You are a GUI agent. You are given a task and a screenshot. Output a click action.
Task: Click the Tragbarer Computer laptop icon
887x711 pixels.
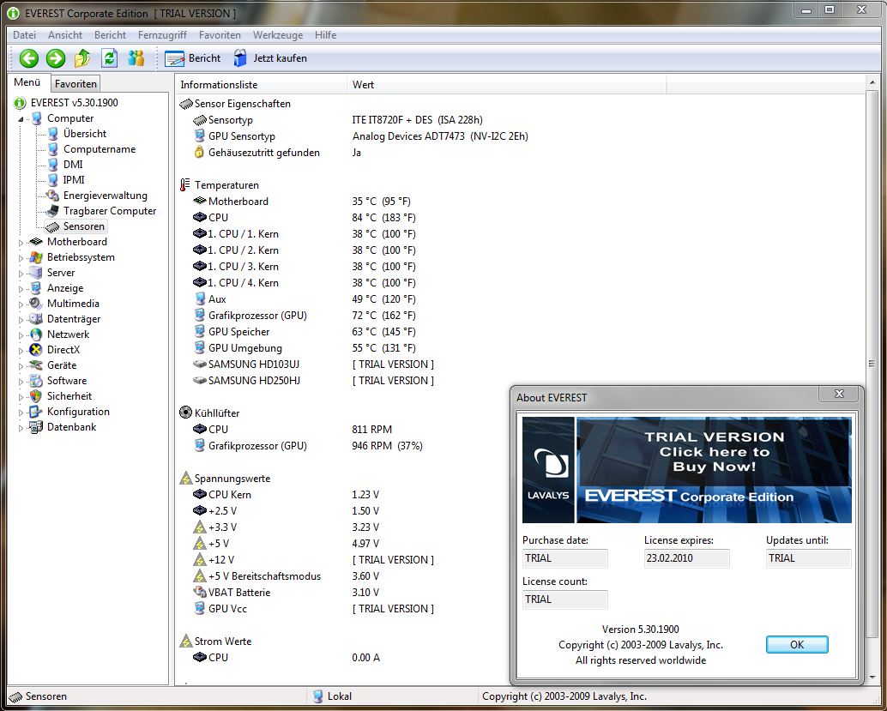pos(52,211)
